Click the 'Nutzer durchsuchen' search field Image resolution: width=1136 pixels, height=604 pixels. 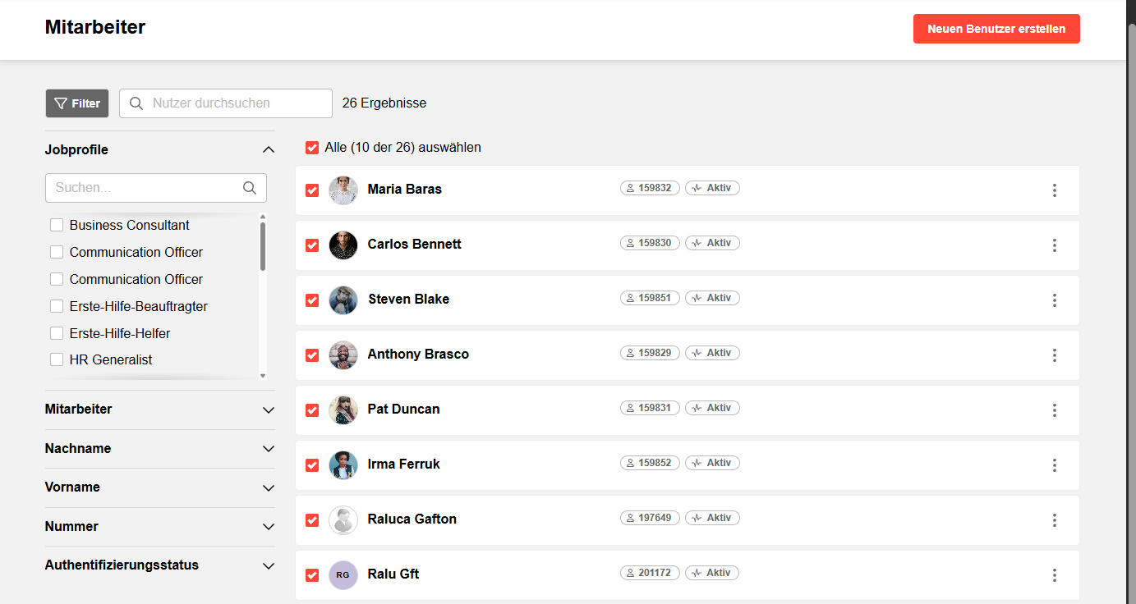[226, 103]
